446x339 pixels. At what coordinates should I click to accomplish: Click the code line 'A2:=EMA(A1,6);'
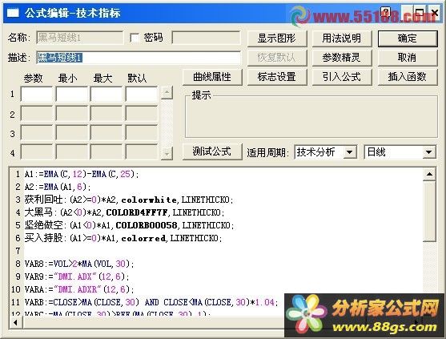coord(58,187)
